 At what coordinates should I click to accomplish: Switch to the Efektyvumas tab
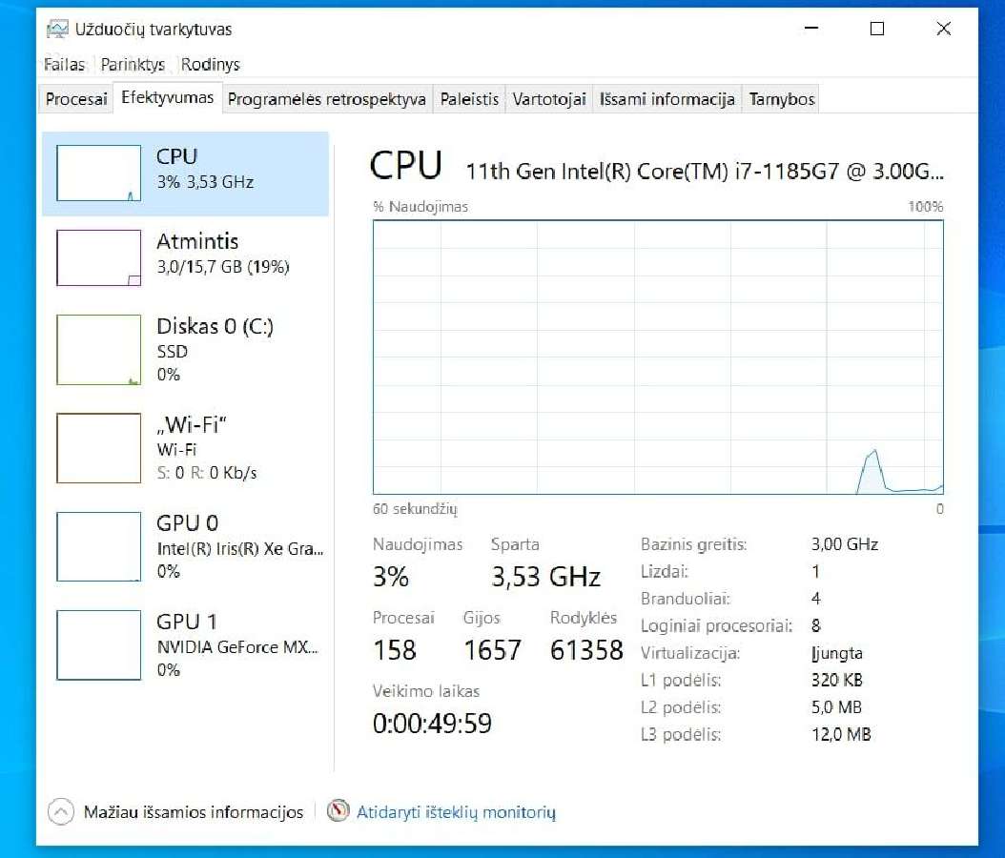167,97
